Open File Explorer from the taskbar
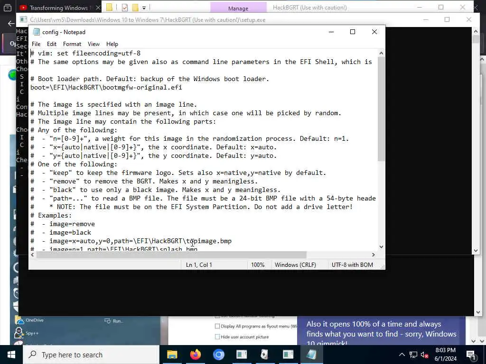This screenshot has height=364, width=486. coord(172,355)
